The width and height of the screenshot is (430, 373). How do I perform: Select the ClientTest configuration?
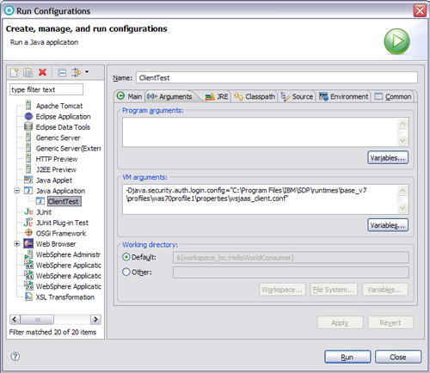coord(64,201)
